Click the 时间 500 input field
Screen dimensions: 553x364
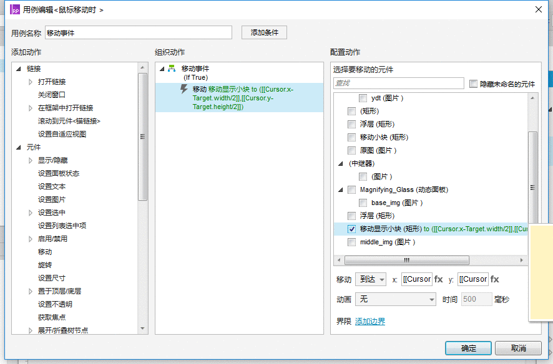pos(476,299)
